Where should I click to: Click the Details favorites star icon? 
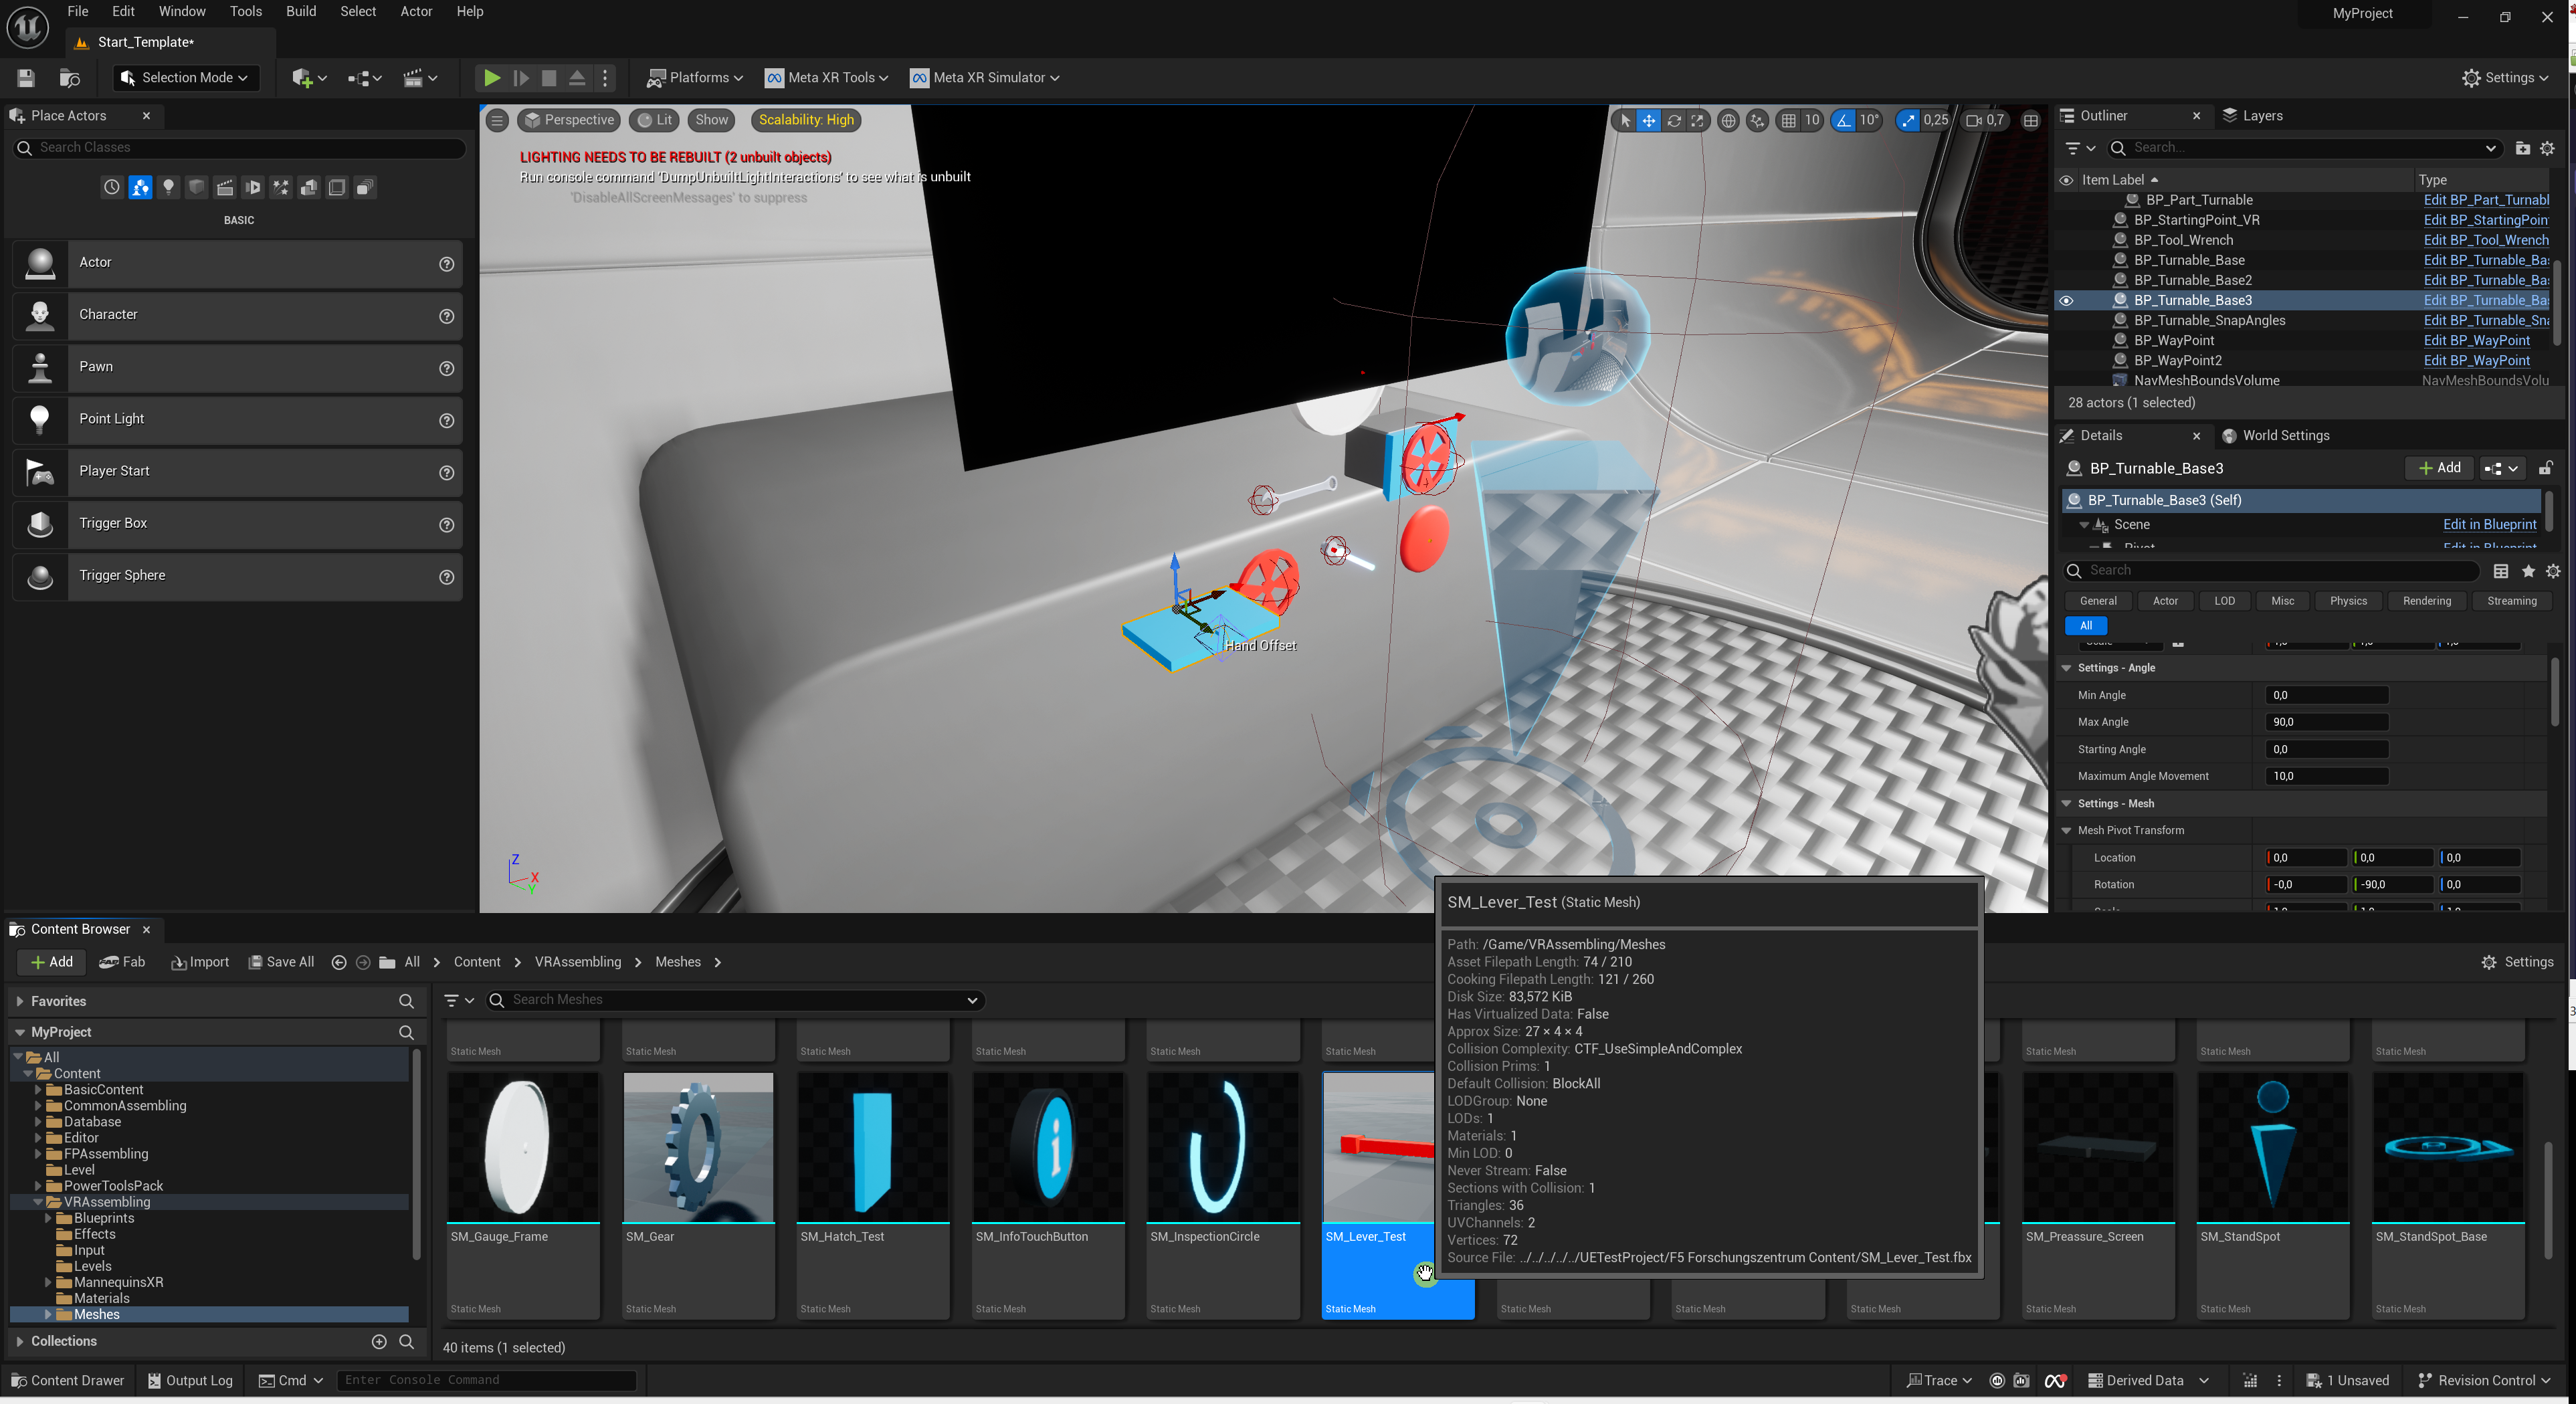(2528, 571)
